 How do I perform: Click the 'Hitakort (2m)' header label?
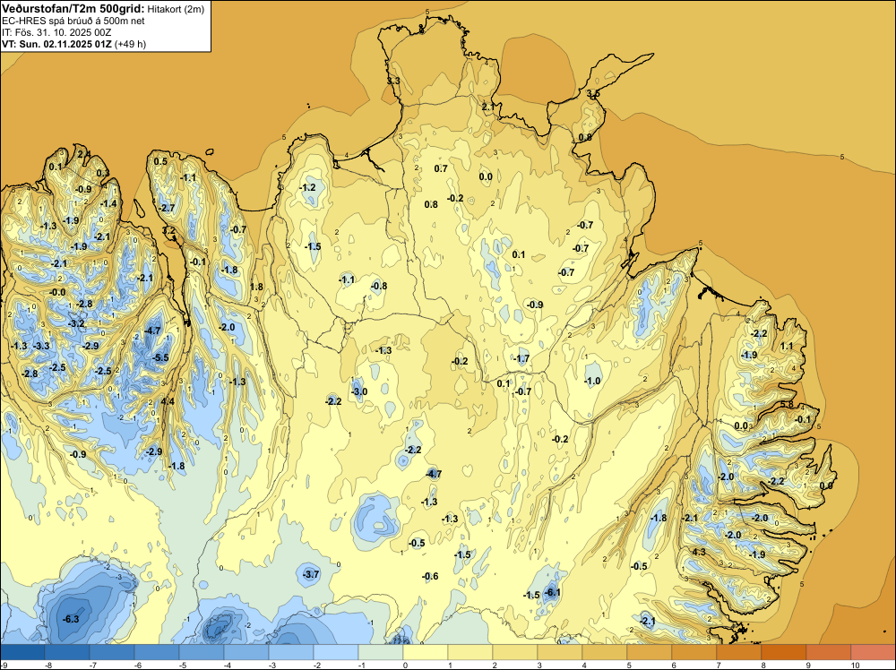[x=176, y=9]
